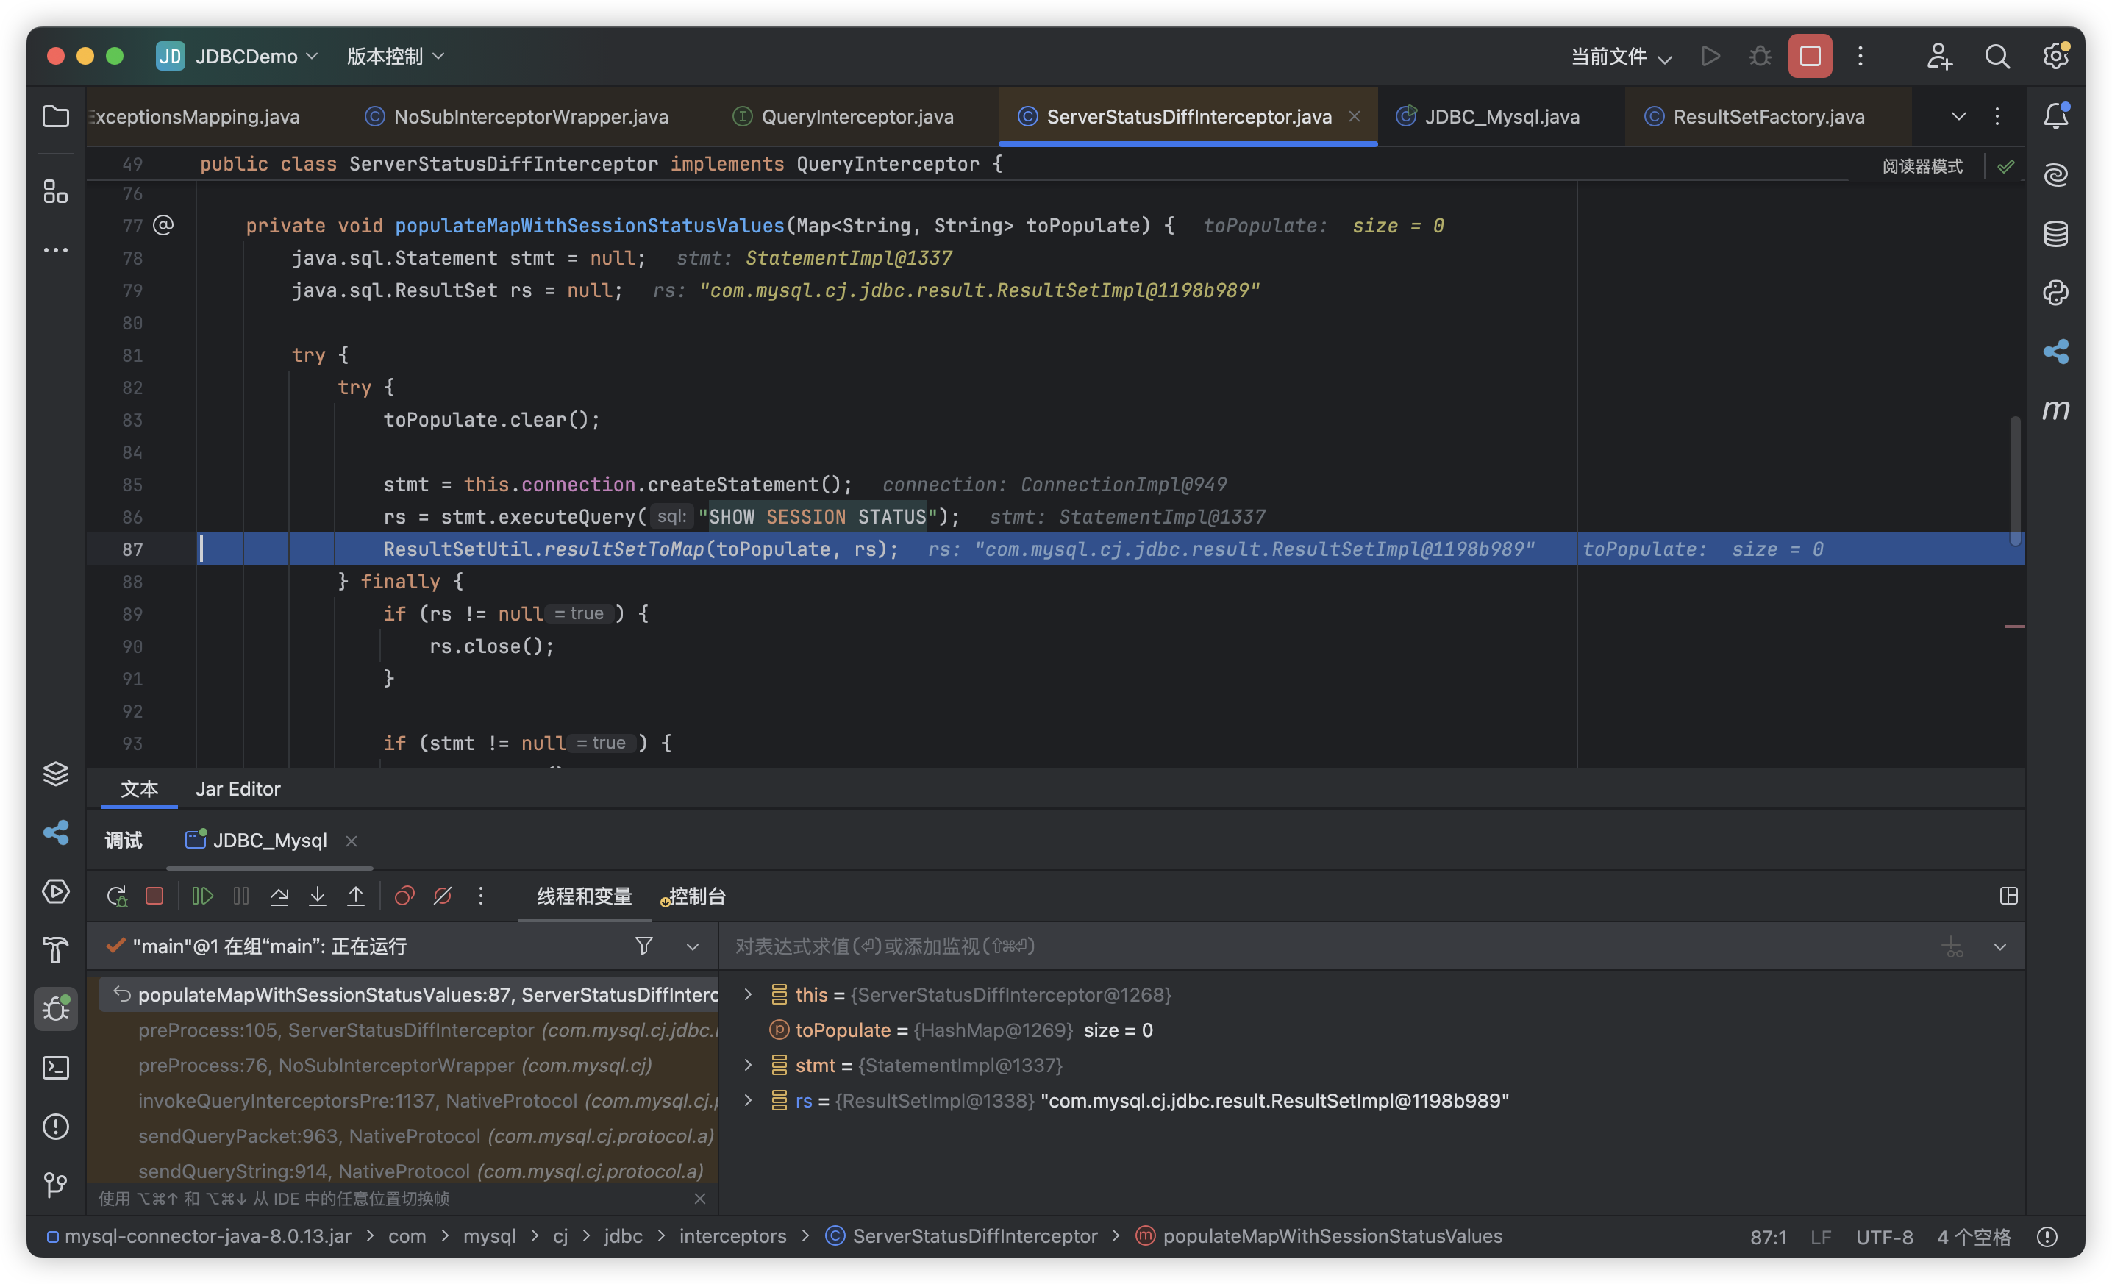
Task: Click the red Stop button in title bar
Action: tap(1810, 56)
